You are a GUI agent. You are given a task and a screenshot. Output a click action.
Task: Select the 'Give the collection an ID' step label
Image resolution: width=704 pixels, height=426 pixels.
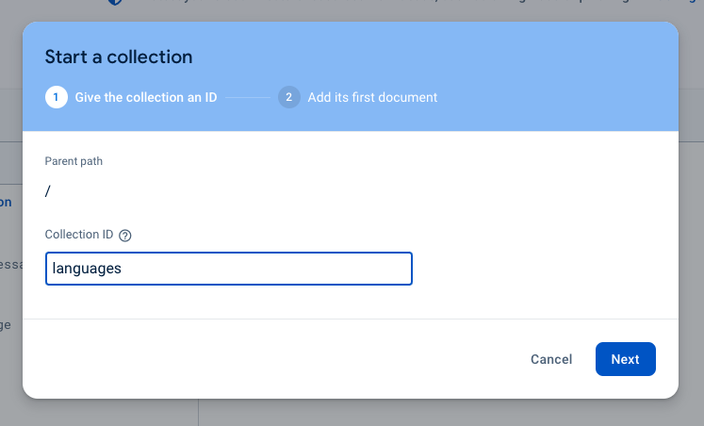click(x=147, y=97)
